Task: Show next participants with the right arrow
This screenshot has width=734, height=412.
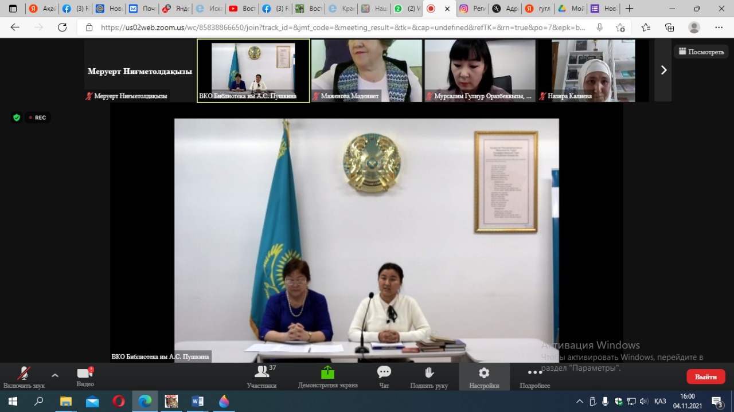Action: coord(663,70)
